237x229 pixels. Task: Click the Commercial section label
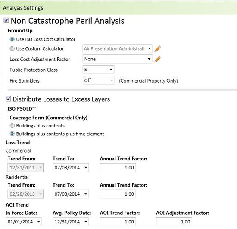(18, 151)
